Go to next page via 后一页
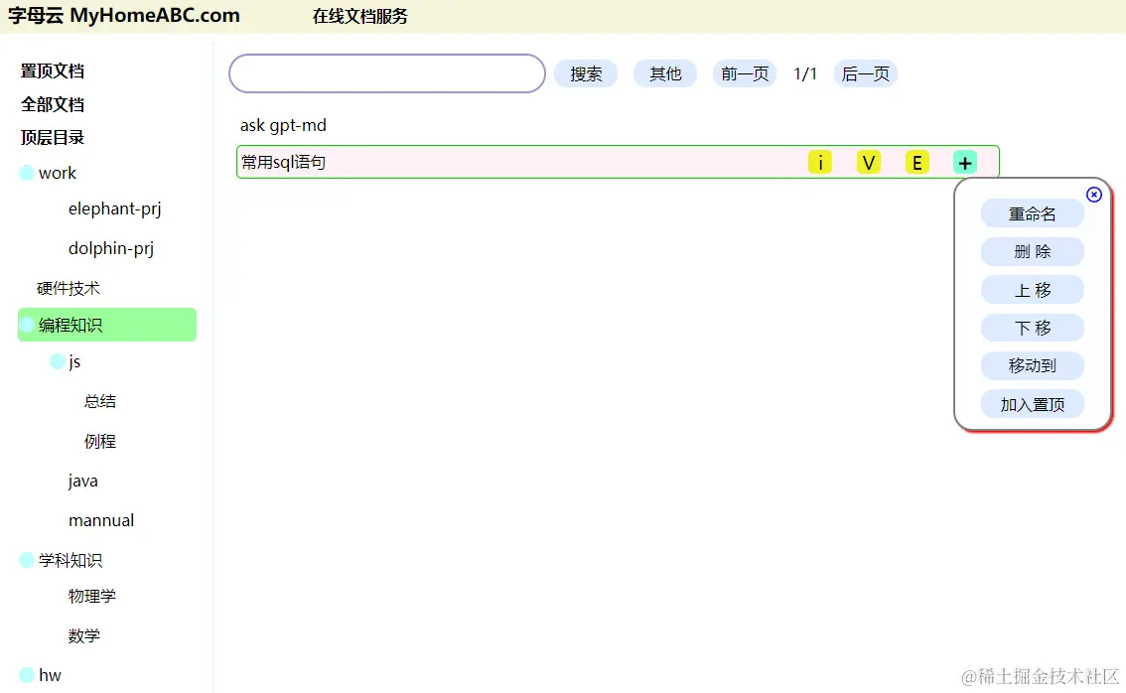This screenshot has width=1126, height=693. [x=865, y=73]
